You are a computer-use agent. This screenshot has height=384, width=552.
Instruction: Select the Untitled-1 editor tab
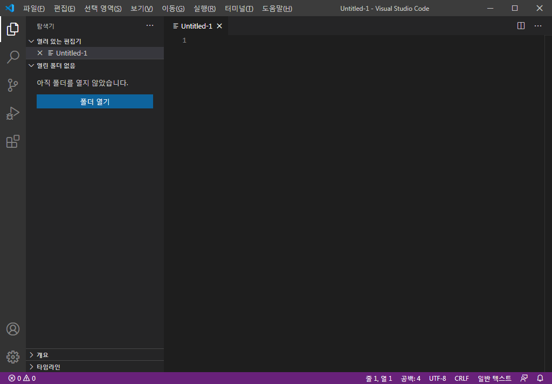pyautogui.click(x=196, y=26)
